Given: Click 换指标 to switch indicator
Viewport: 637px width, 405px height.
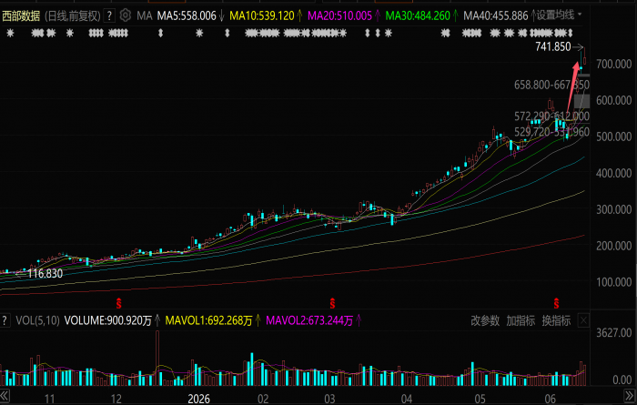Looking at the screenshot, I should pos(556,320).
